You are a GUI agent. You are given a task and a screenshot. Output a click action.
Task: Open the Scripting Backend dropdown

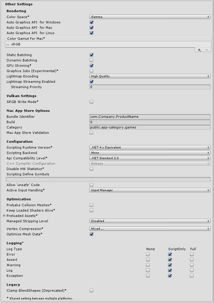(x=150, y=153)
